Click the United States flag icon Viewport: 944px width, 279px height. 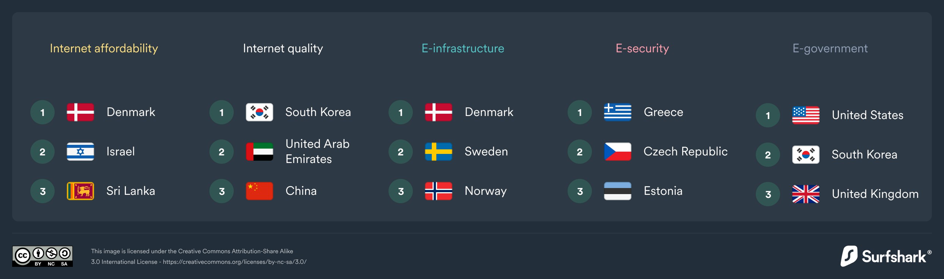tap(806, 115)
